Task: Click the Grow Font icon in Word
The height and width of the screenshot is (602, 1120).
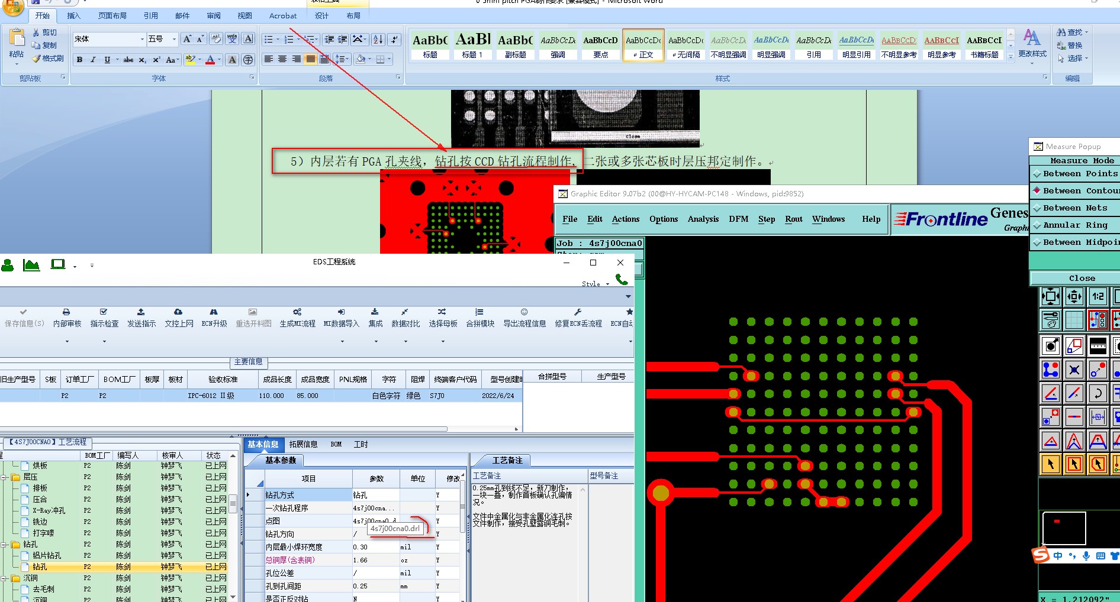Action: coord(187,39)
